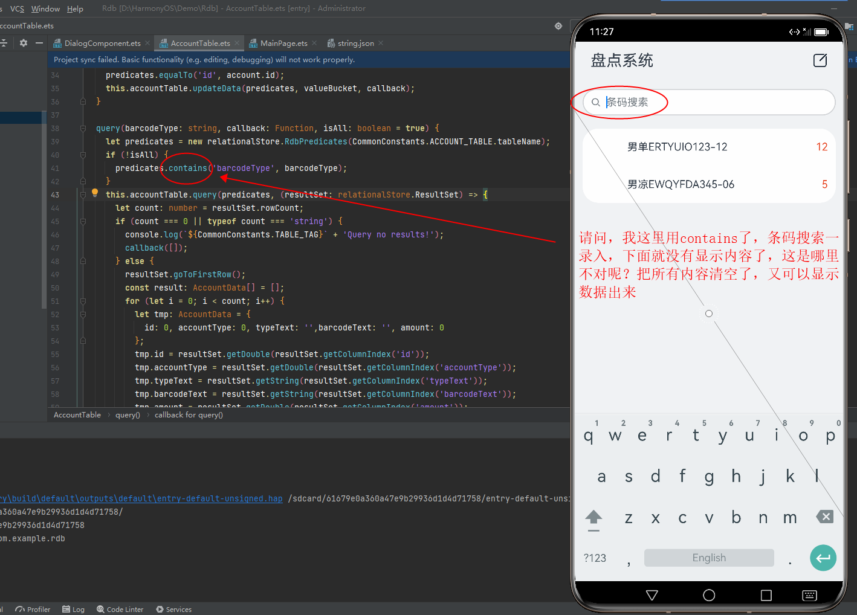Close the AccountTable.ets tab
The height and width of the screenshot is (615, 857).
point(237,43)
